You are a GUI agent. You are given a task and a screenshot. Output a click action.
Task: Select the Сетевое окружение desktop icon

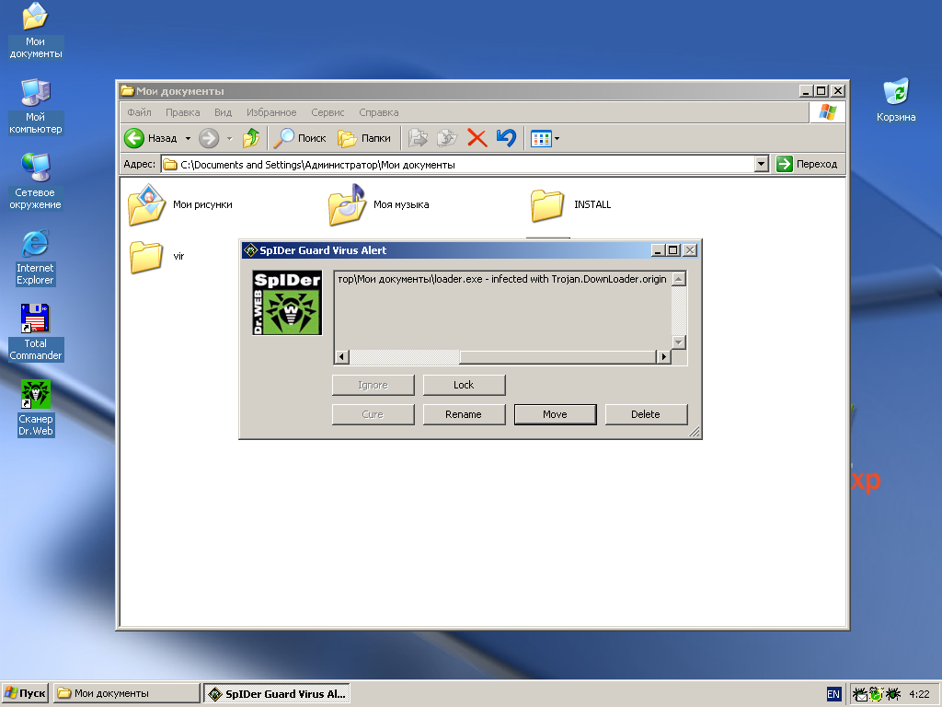(35, 181)
